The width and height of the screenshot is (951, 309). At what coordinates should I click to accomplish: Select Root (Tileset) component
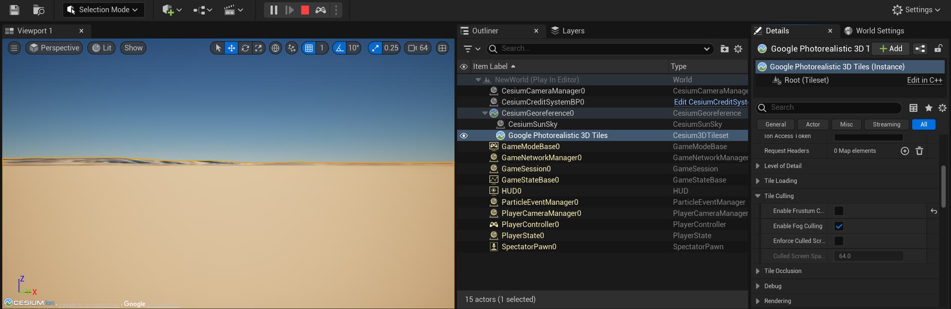point(806,80)
